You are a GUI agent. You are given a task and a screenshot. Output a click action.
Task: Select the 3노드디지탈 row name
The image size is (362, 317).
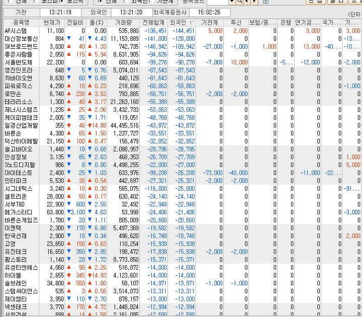pyautogui.click(x=20, y=165)
